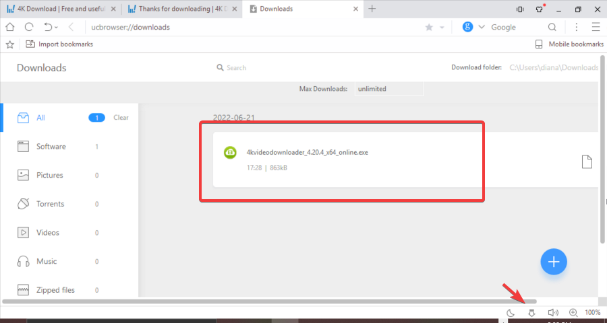The height and width of the screenshot is (323, 607).
Task: Click the horizontal scrollbar
Action: click(x=269, y=301)
